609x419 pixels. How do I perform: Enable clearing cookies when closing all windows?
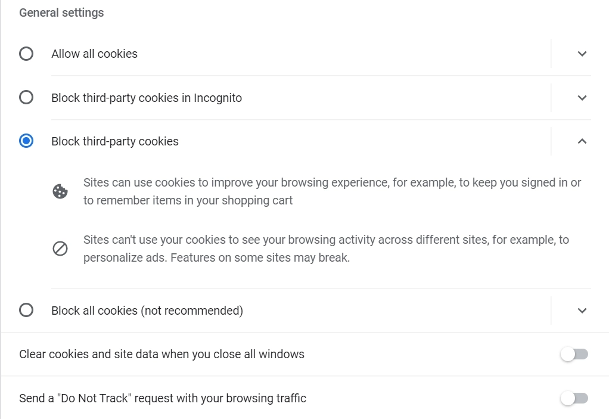click(574, 355)
